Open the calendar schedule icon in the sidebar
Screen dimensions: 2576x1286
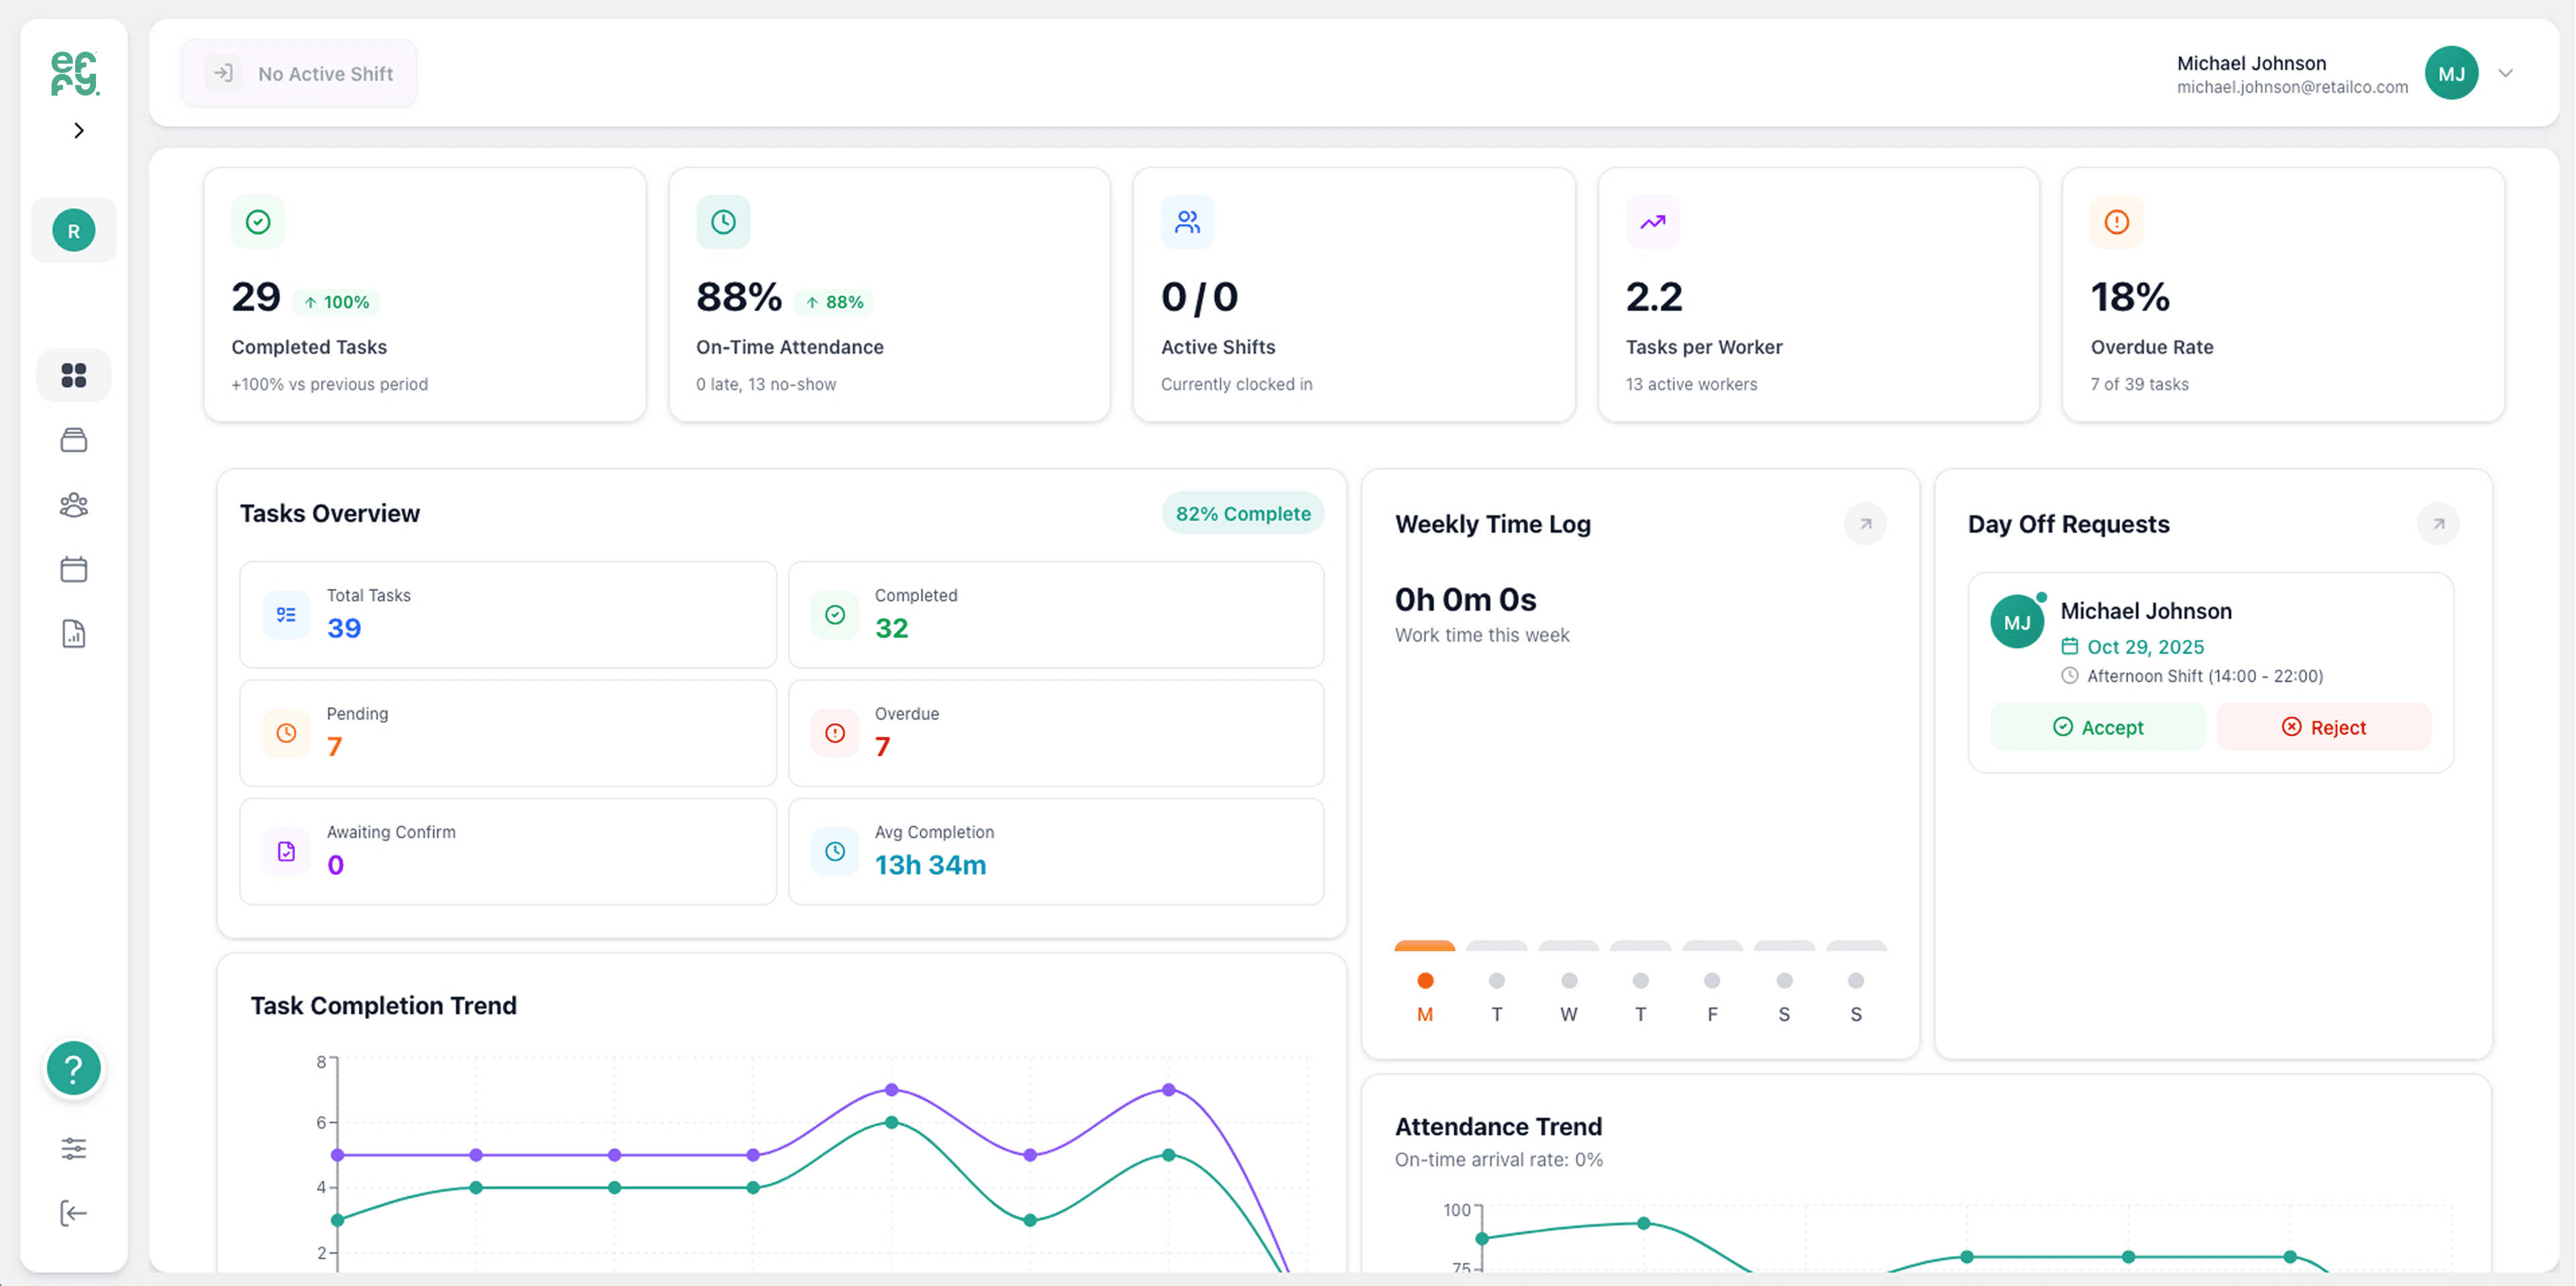73,569
